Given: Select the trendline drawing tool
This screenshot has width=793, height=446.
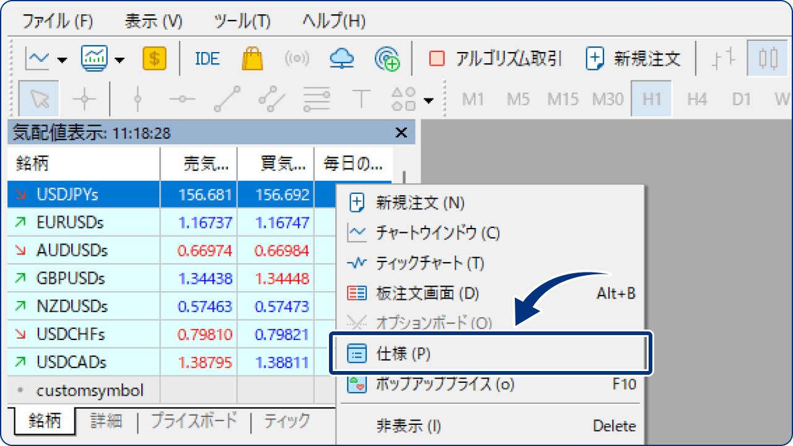Looking at the screenshot, I should (x=227, y=98).
